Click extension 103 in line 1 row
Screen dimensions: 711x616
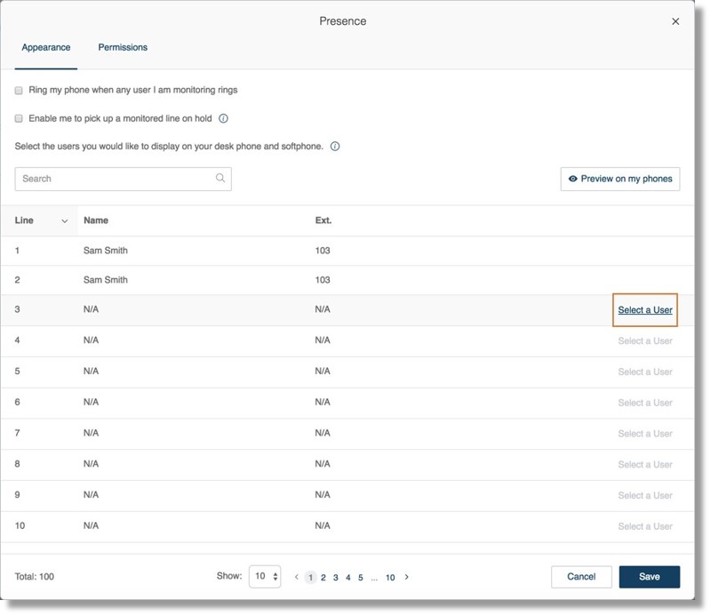[x=323, y=251]
